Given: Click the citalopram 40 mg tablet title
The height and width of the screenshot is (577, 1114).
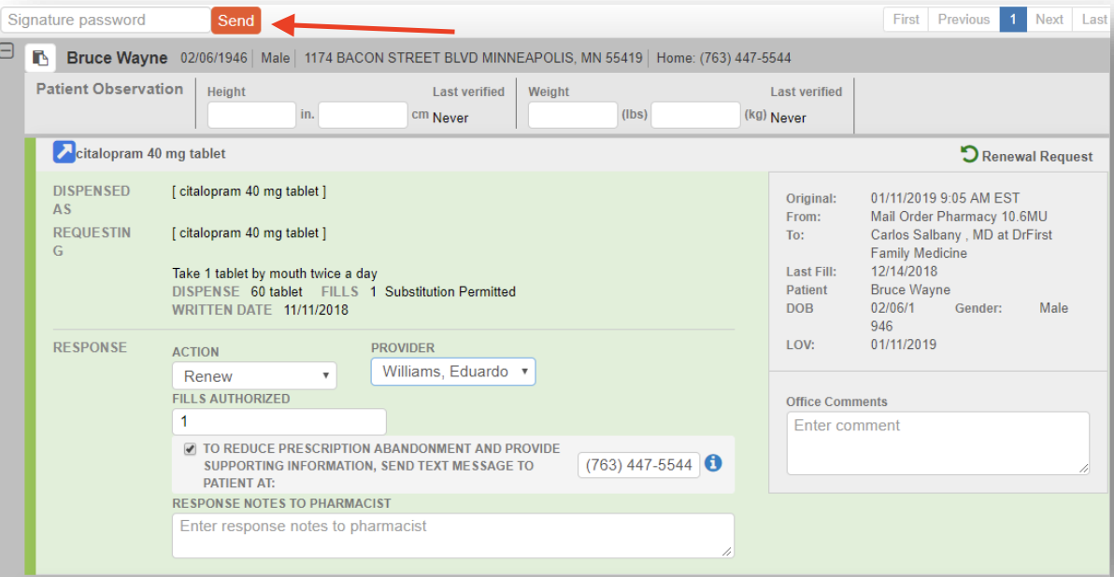Looking at the screenshot, I should click(x=150, y=153).
